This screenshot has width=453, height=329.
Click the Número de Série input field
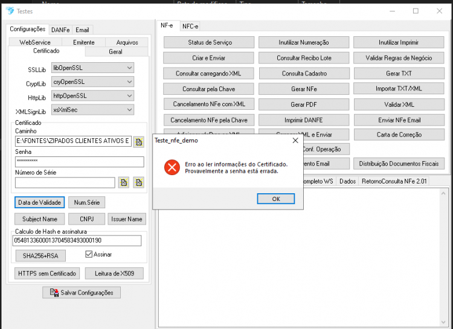click(65, 182)
